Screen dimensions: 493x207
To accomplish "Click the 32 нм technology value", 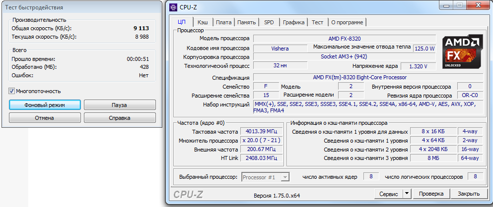I will (280, 65).
